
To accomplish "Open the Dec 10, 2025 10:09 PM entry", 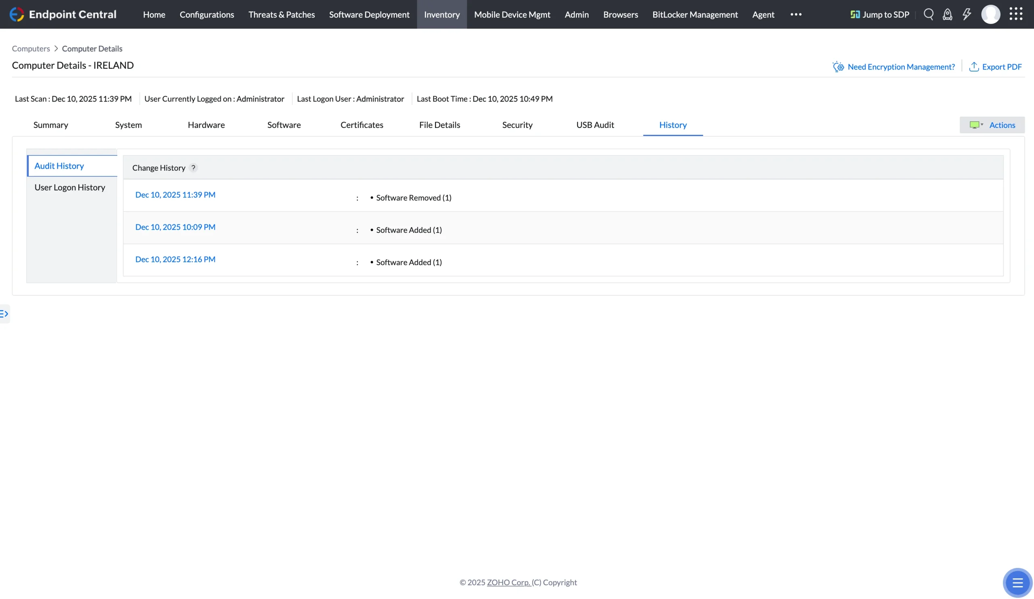I will pyautogui.click(x=175, y=227).
